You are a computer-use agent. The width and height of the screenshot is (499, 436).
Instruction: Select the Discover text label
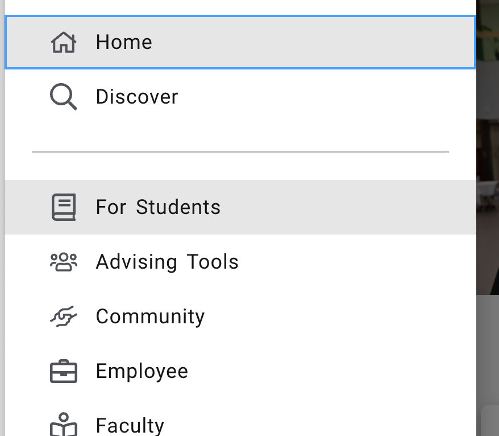coord(137,97)
